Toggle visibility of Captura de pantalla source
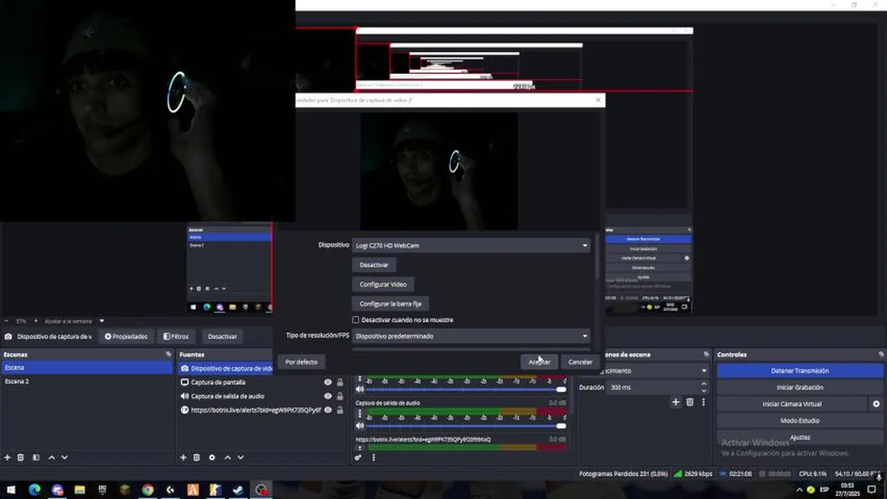The image size is (887, 499). click(328, 382)
